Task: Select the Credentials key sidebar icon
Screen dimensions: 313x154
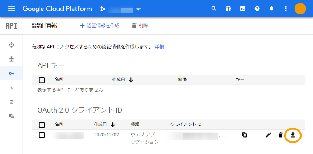Action: coord(11,73)
